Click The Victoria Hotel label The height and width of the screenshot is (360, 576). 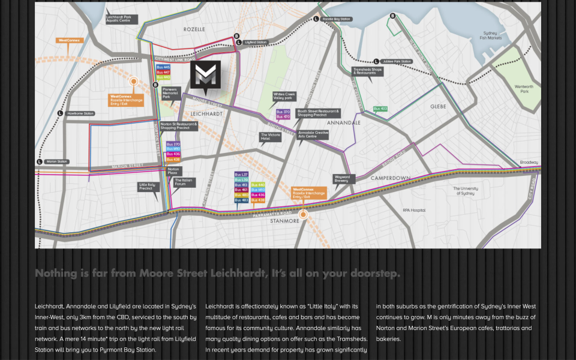click(271, 137)
